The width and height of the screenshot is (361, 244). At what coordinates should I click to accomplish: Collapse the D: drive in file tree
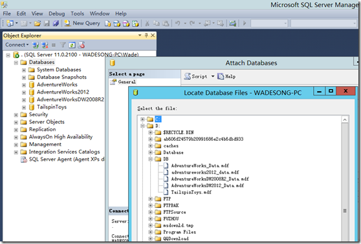[x=142, y=126]
